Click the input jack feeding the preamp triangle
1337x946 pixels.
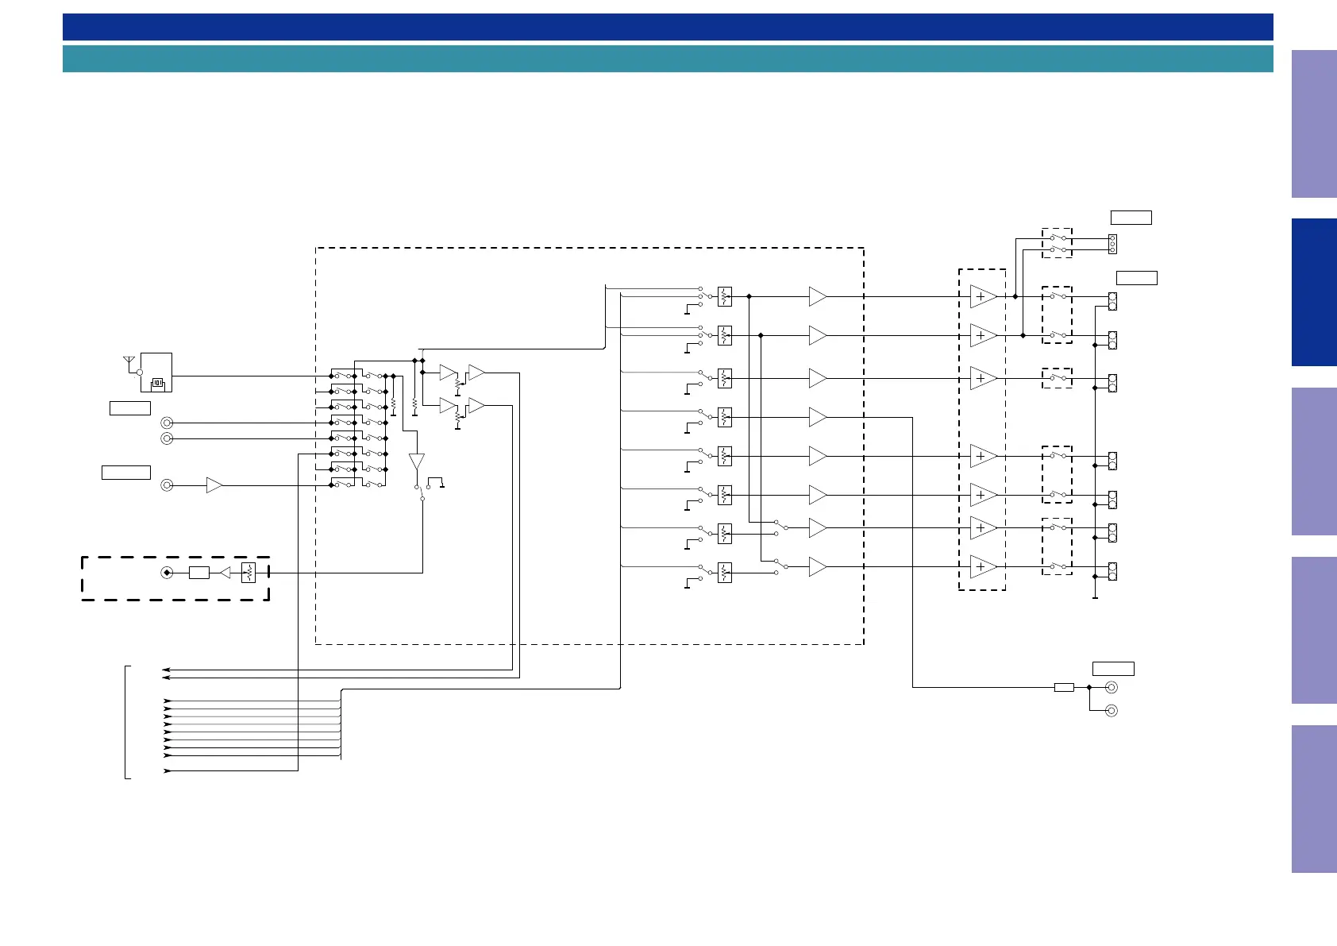pos(167,485)
